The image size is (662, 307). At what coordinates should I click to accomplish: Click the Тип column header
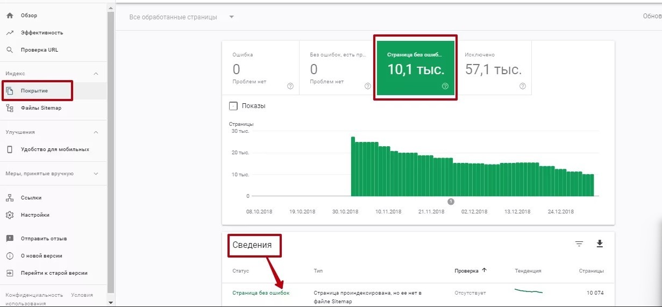point(318,271)
